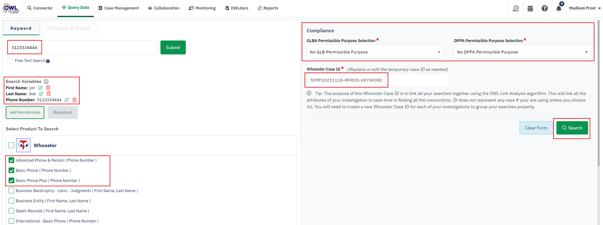Image resolution: width=603 pixels, height=225 pixels.
Task: Enable the Free Text Search checkbox
Action: click(11, 61)
